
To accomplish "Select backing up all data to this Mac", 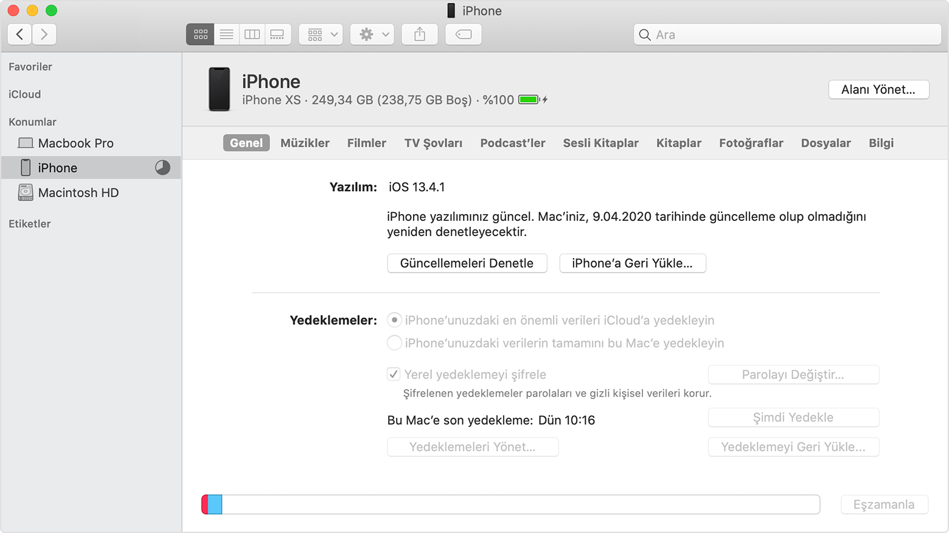I will 394,343.
